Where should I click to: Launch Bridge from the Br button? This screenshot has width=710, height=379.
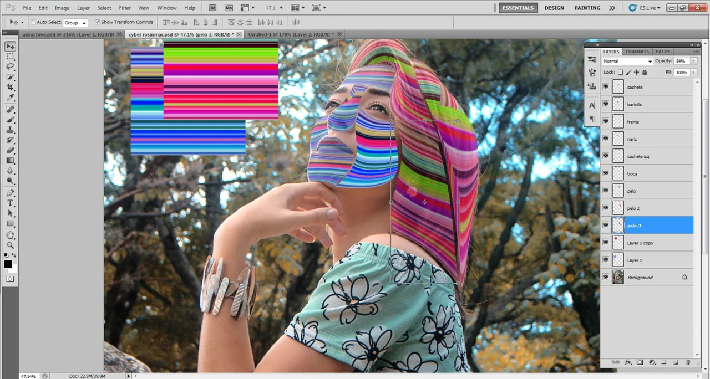point(214,8)
